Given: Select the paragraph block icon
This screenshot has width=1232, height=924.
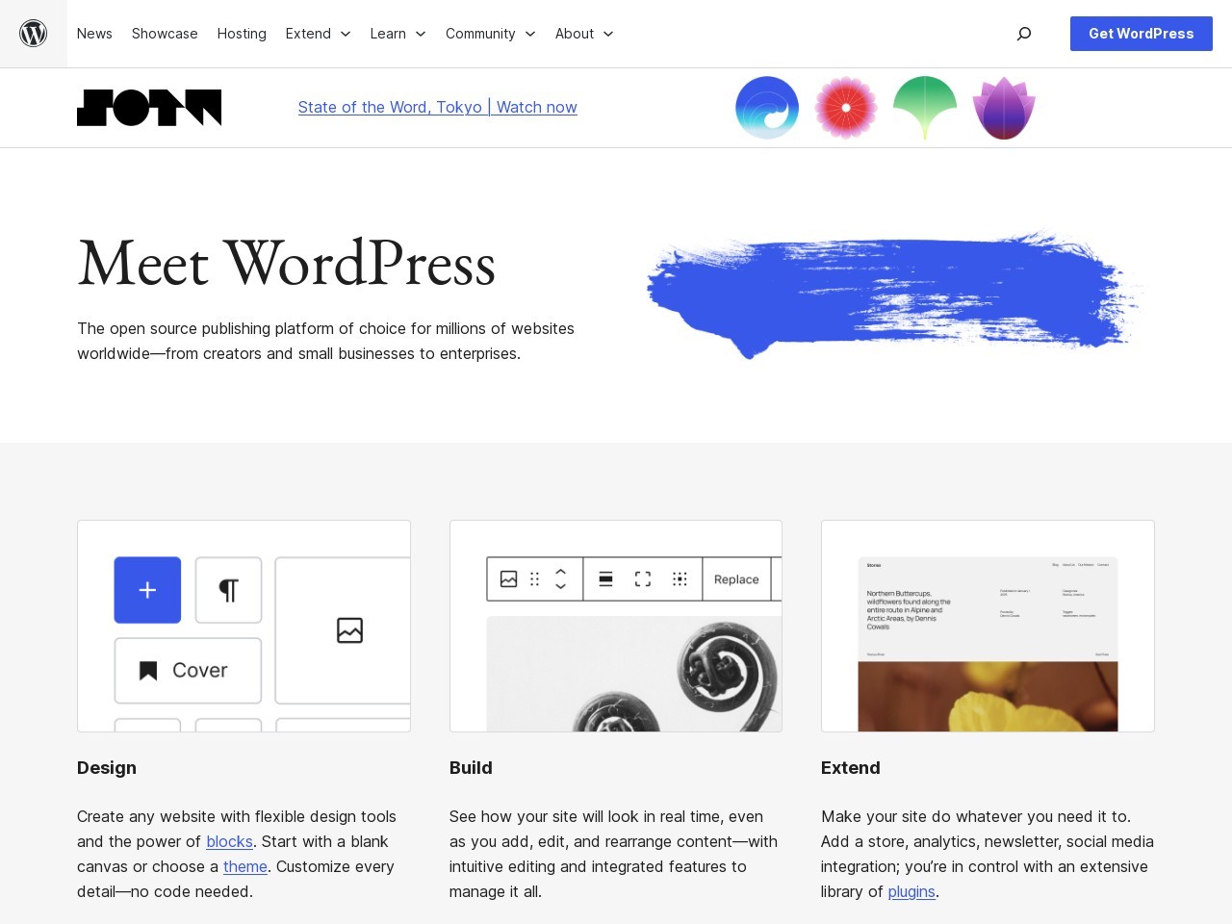Looking at the screenshot, I should [228, 590].
